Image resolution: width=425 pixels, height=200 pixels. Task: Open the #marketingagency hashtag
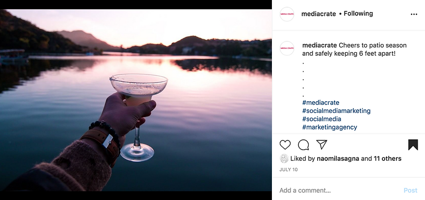pos(329,127)
